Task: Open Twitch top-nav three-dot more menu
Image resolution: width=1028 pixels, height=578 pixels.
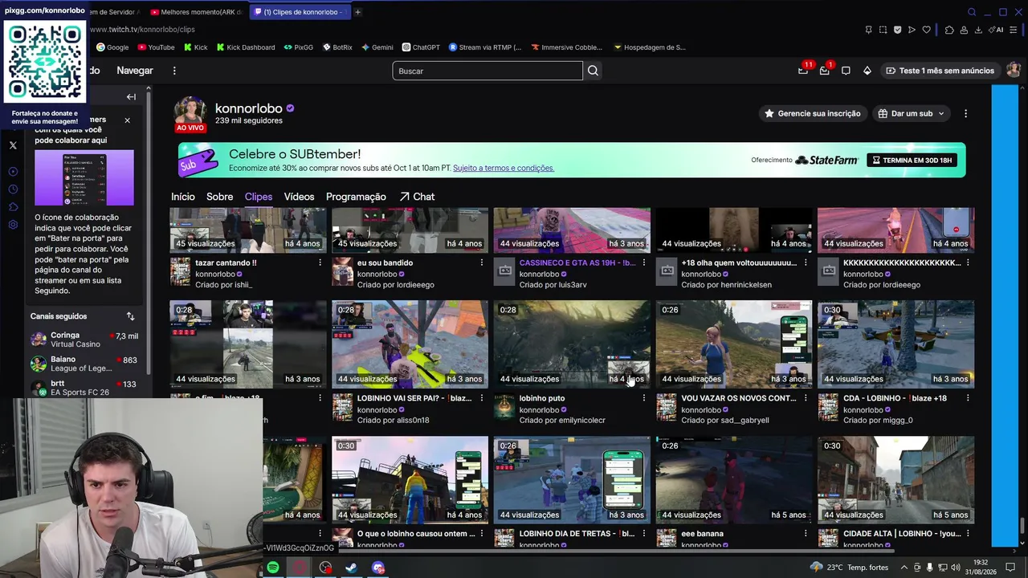Action: pyautogui.click(x=174, y=71)
